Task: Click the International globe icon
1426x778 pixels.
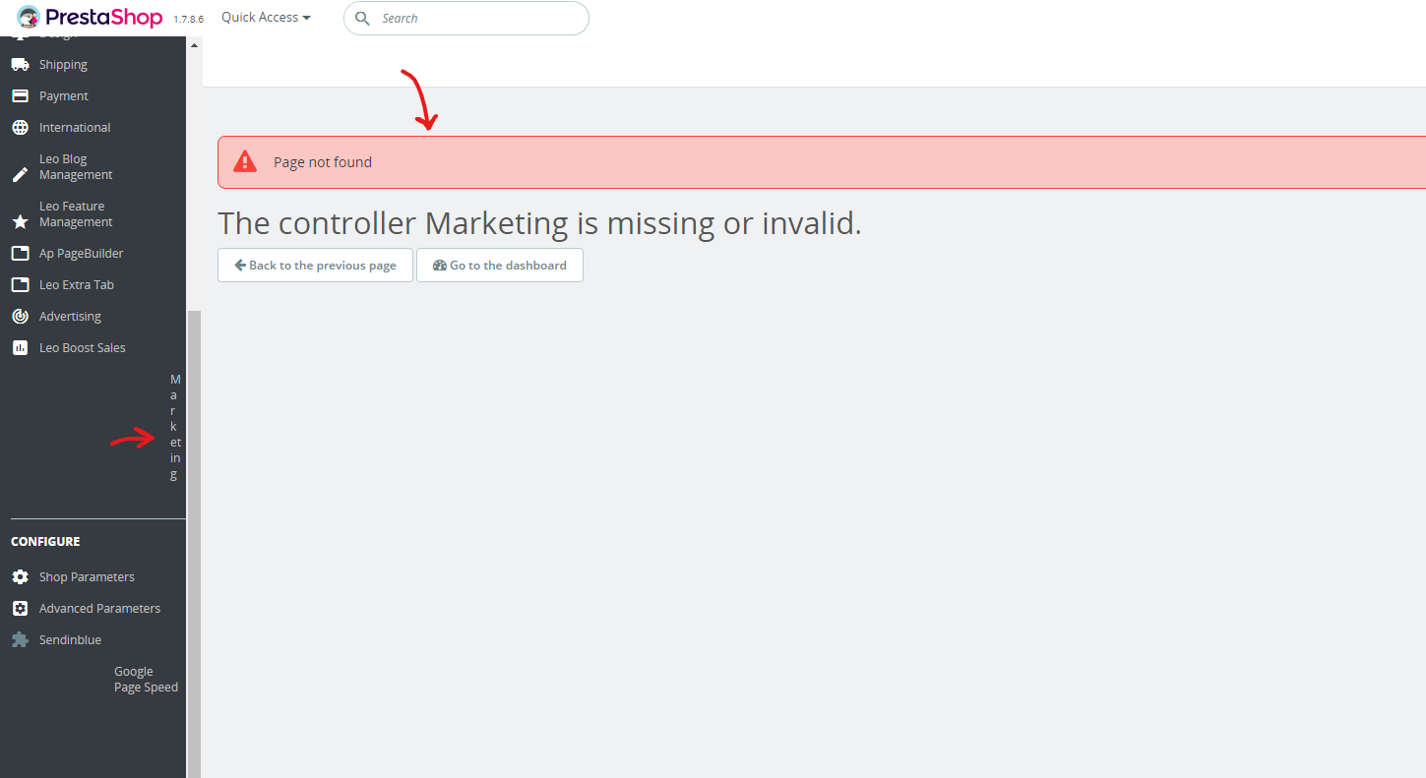Action: tap(20, 128)
